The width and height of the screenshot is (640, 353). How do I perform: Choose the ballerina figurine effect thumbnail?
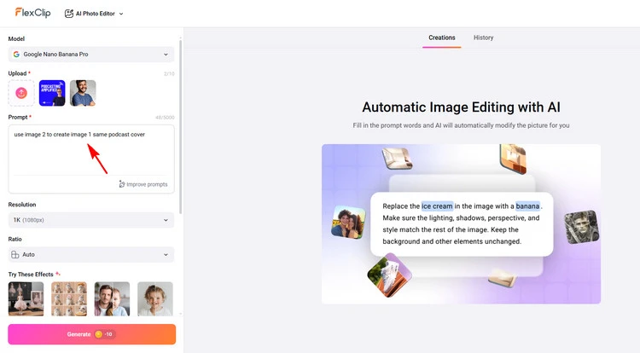point(26,298)
